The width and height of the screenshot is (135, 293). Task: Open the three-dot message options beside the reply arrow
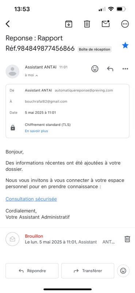[125, 69]
